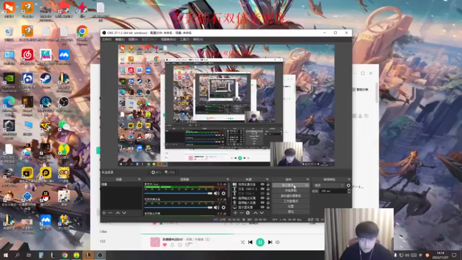Viewport: 462px width, 260px height.
Task: Pop out the Scenes dock panel
Action: (139, 179)
